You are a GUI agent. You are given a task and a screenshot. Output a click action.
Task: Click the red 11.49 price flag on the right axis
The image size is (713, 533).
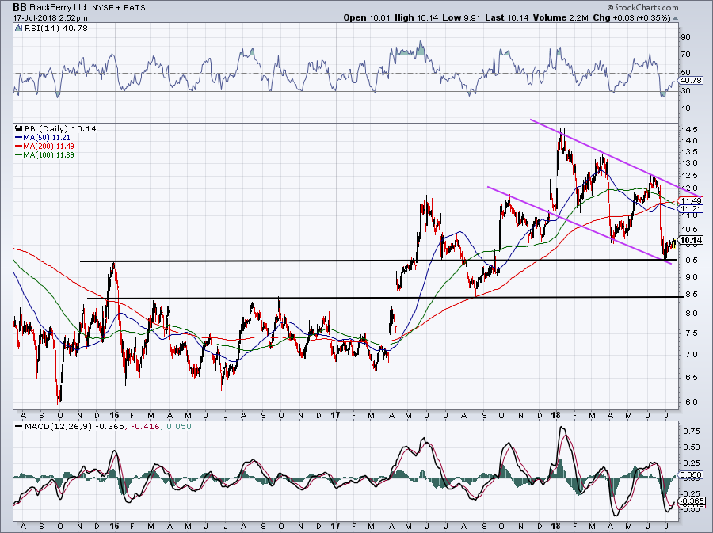691,201
